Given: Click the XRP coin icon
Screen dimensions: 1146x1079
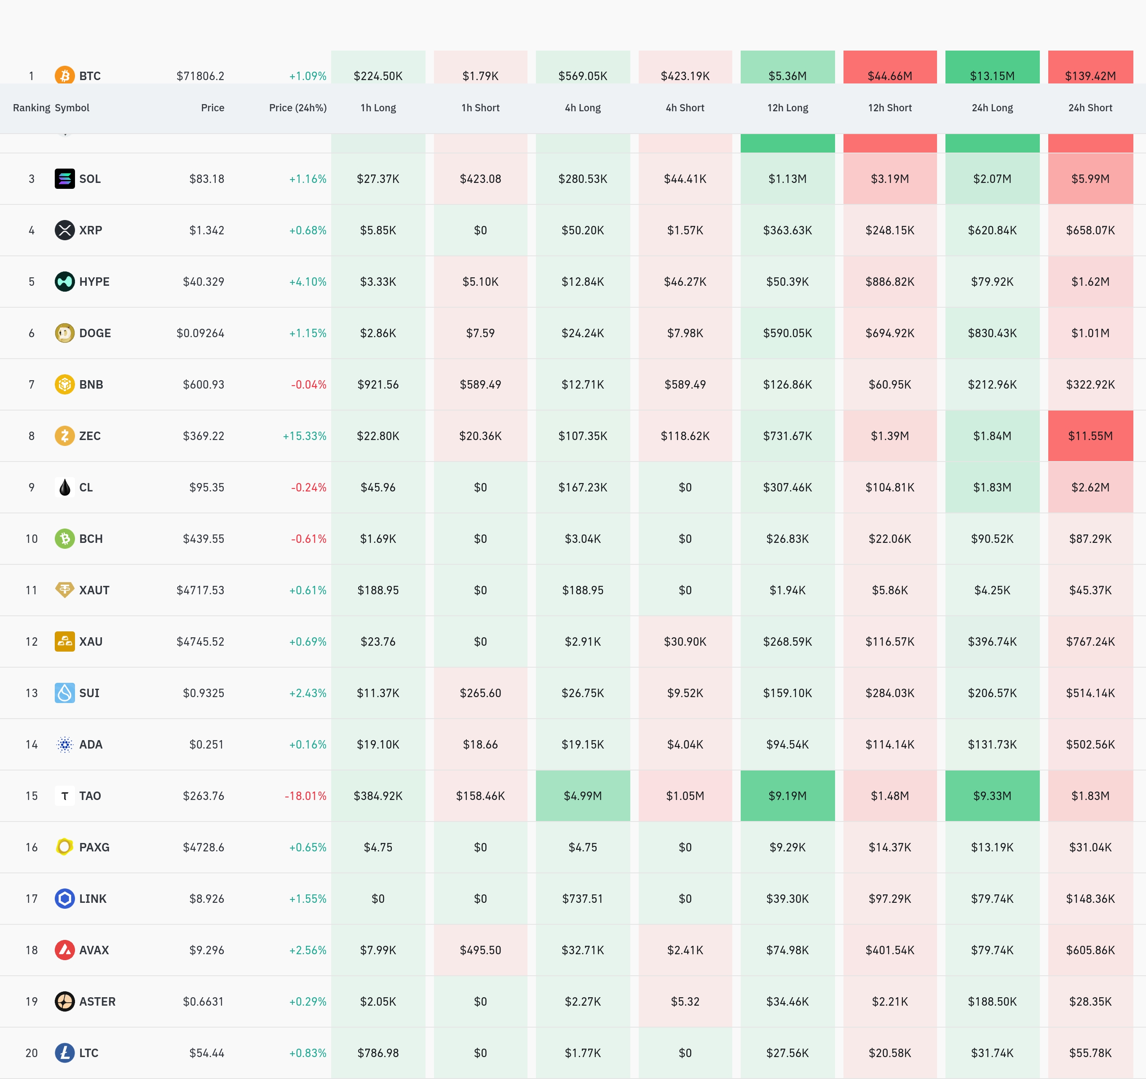Looking at the screenshot, I should pyautogui.click(x=64, y=230).
